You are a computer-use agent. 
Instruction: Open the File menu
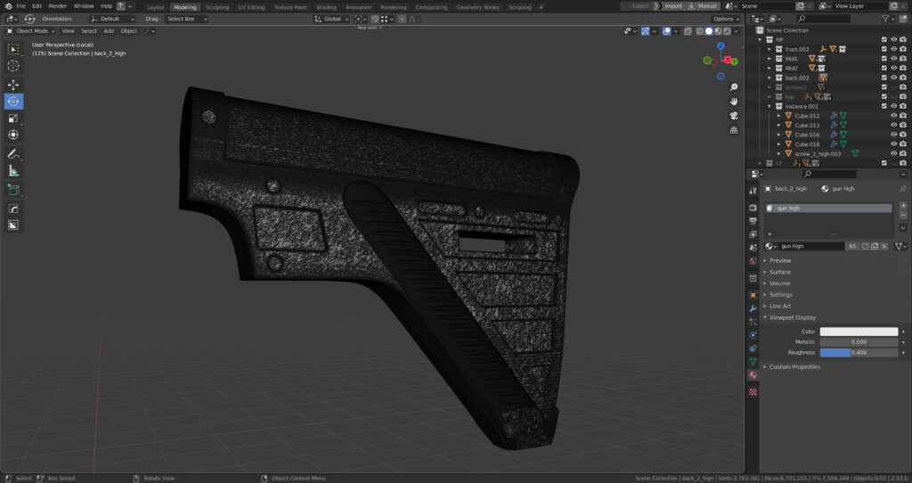click(x=20, y=6)
